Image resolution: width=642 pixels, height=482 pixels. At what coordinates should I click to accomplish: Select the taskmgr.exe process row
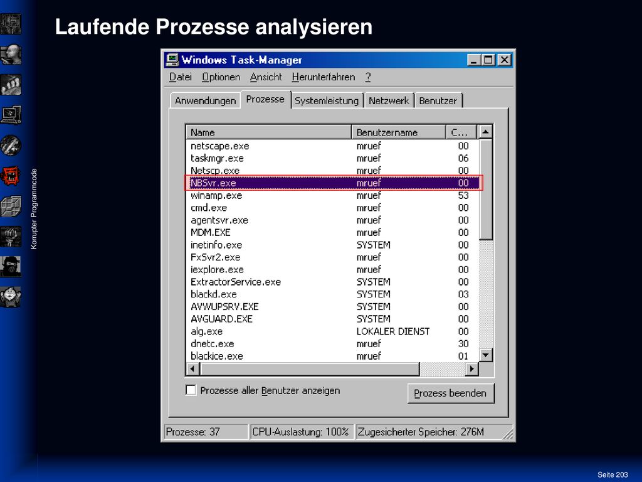click(x=332, y=158)
